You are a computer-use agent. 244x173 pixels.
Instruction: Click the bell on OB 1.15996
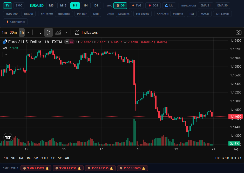pos(79,168)
